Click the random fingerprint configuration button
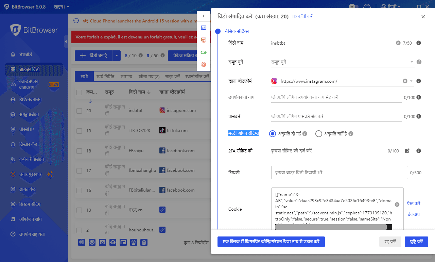 (271, 242)
